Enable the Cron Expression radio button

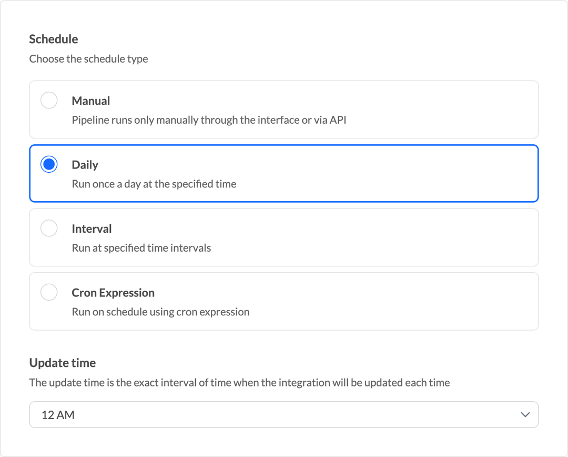pyautogui.click(x=49, y=292)
